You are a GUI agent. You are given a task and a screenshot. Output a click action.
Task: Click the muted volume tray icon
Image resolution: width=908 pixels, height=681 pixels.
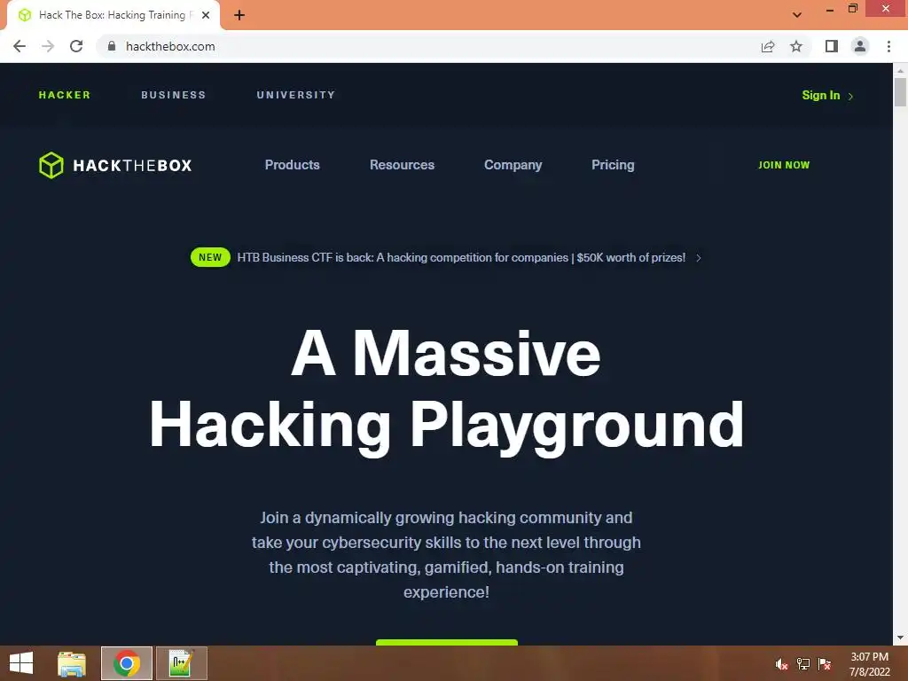coord(781,664)
